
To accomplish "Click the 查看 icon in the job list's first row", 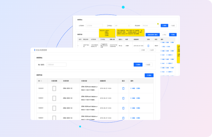I will [168, 42].
